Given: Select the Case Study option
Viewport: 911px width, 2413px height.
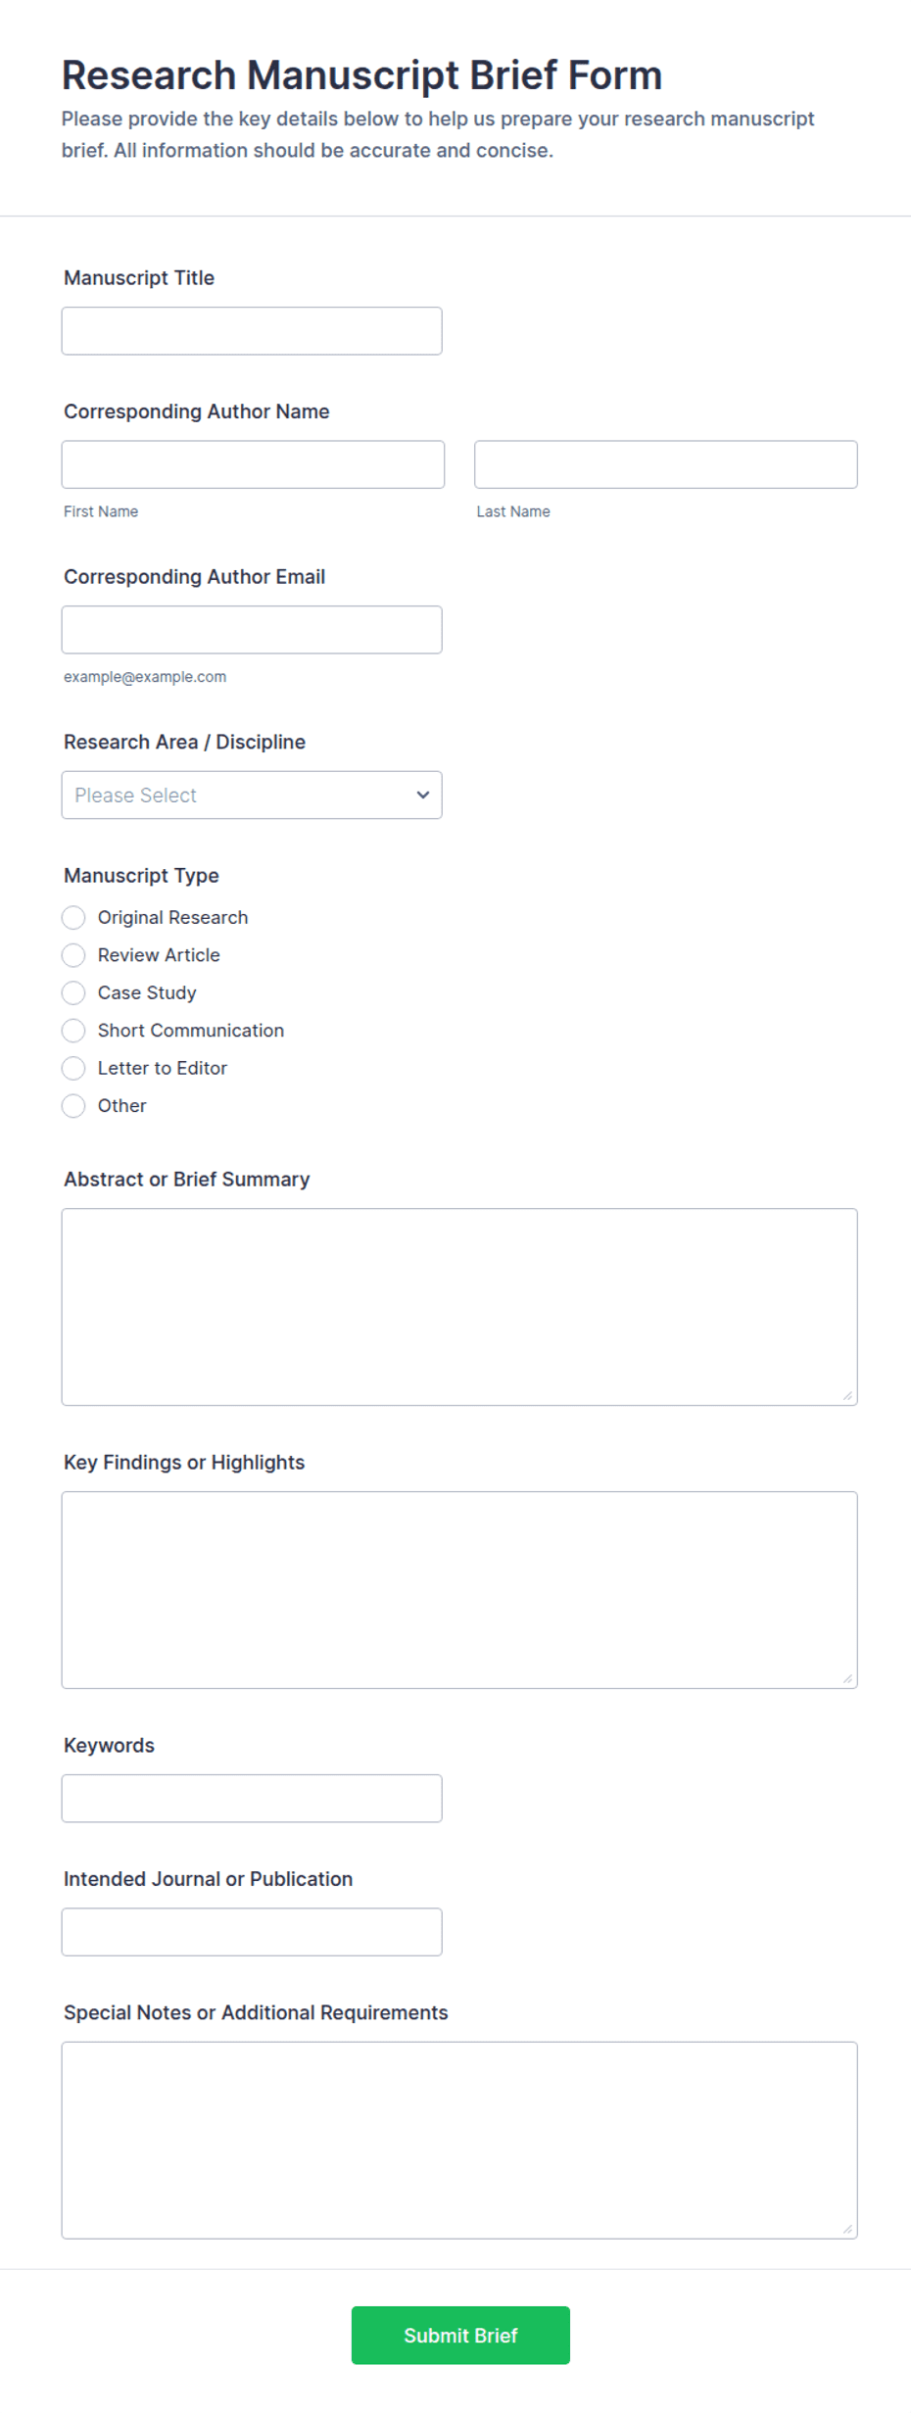Looking at the screenshot, I should (x=73, y=993).
